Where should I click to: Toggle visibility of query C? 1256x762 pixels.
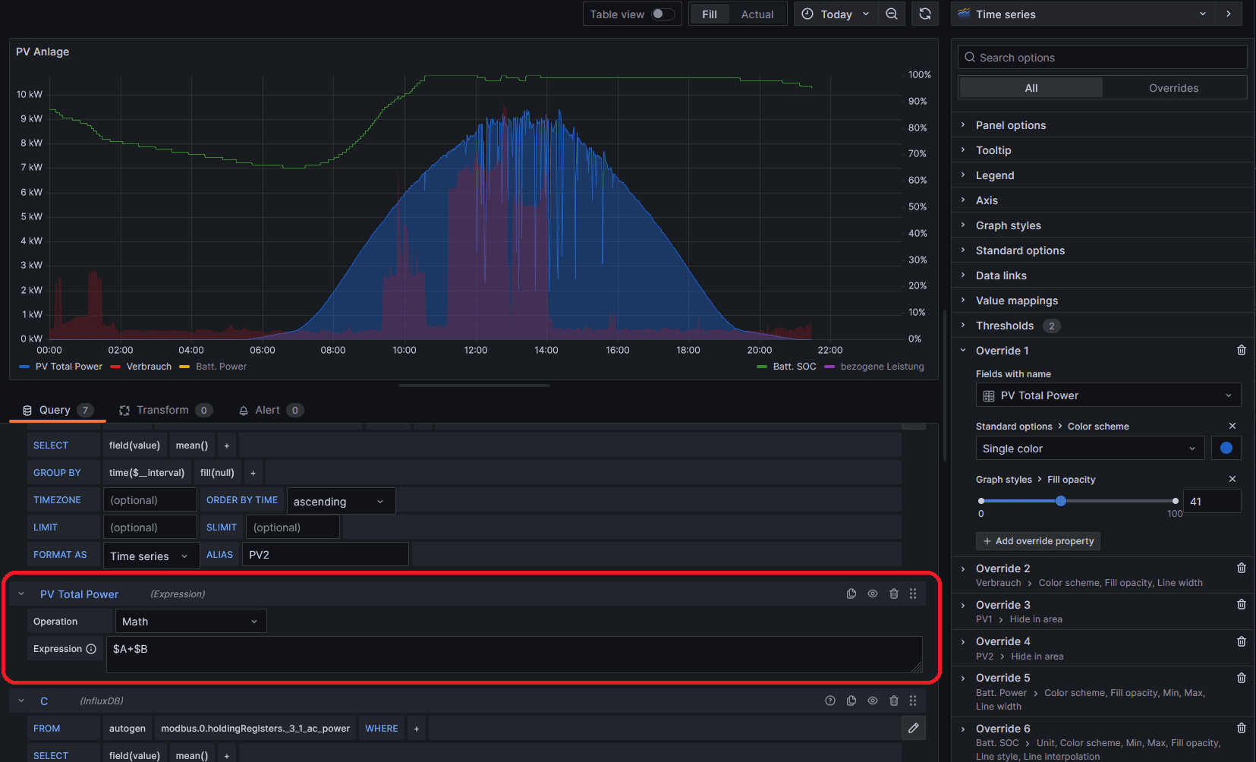pyautogui.click(x=873, y=701)
